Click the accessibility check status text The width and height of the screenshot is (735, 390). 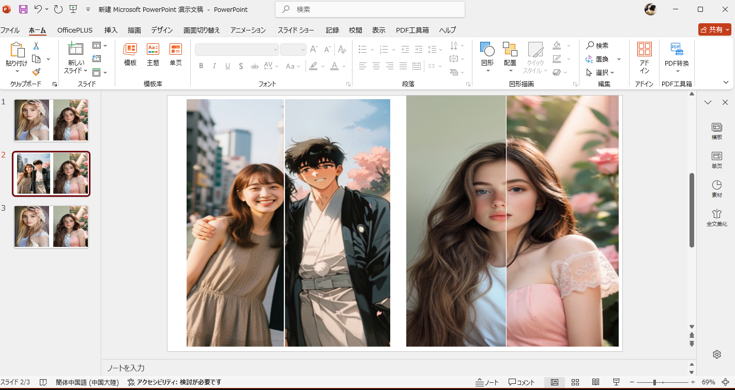175,382
